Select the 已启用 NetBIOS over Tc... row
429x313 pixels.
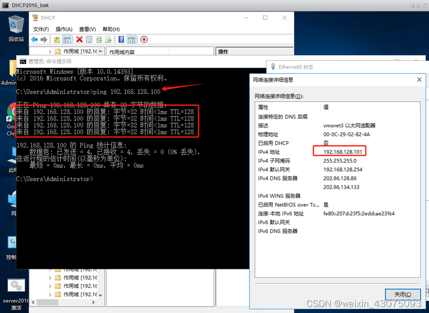(337, 205)
